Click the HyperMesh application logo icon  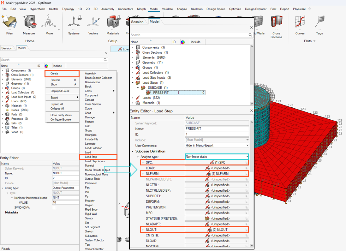pos(3,3)
